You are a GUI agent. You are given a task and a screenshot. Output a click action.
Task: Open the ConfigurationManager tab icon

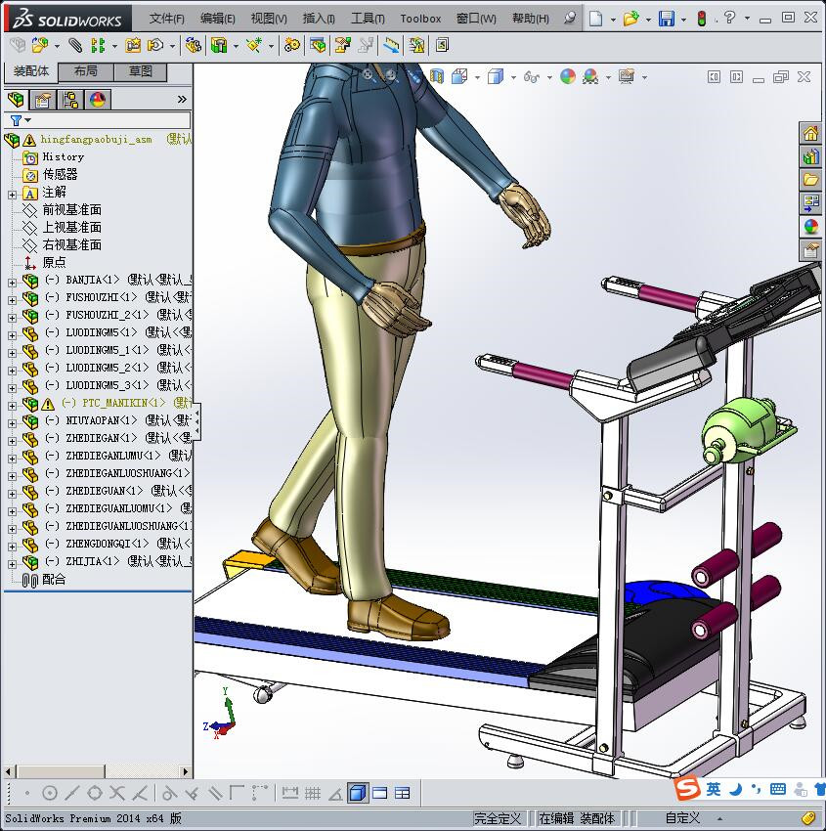(x=70, y=99)
